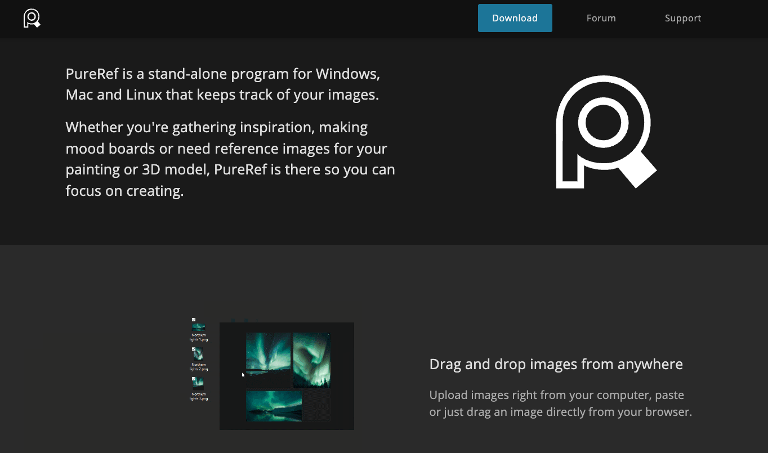
Task: Toggle the Northern lights 2.png checkbox
Action: click(x=194, y=349)
